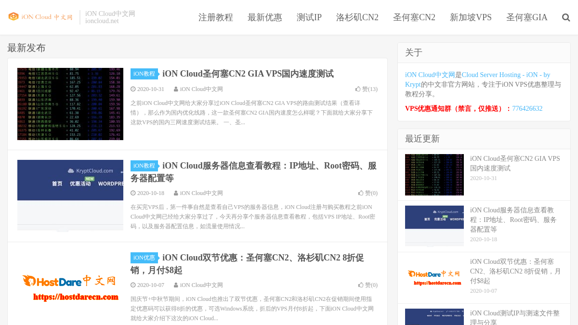Viewport: 578px width, 325px height.
Task: Open sidebar post iON Cloud测试IP与测速文件整理与分享
Action: (515, 317)
